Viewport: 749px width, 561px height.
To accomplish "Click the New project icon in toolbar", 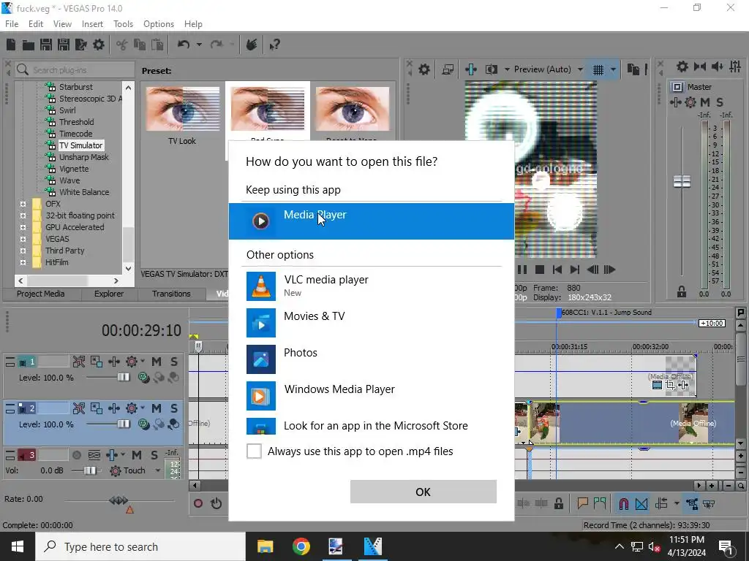I will click(x=11, y=45).
